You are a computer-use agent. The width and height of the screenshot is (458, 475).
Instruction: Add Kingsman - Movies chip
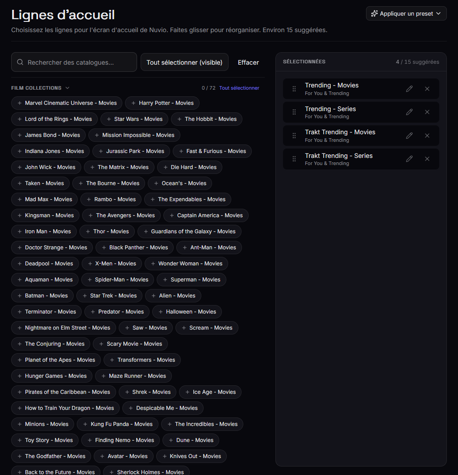[46, 215]
